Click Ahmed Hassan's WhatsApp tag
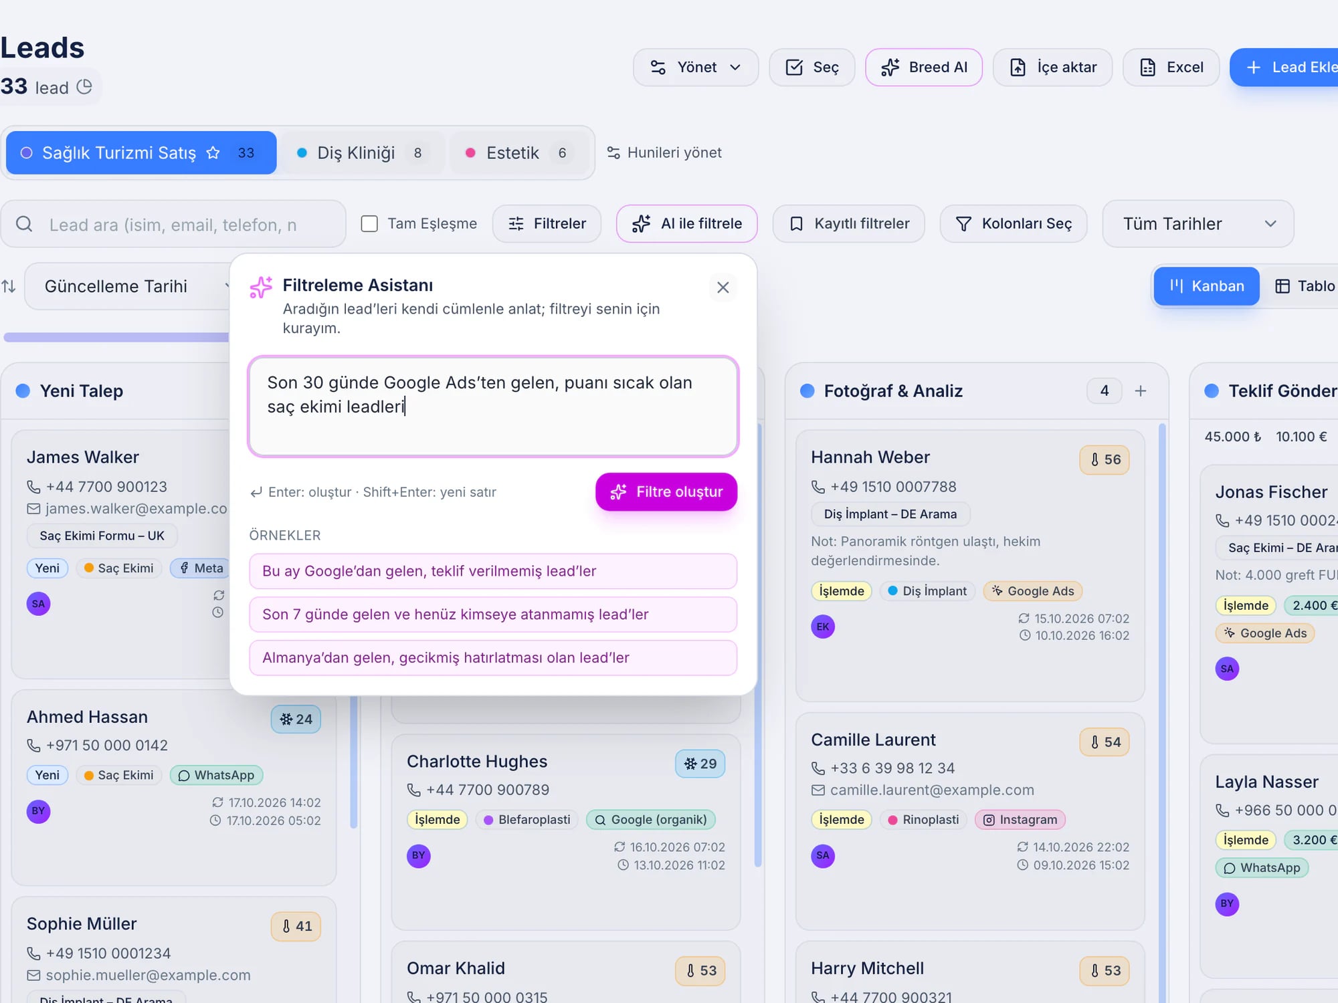 coord(217,776)
